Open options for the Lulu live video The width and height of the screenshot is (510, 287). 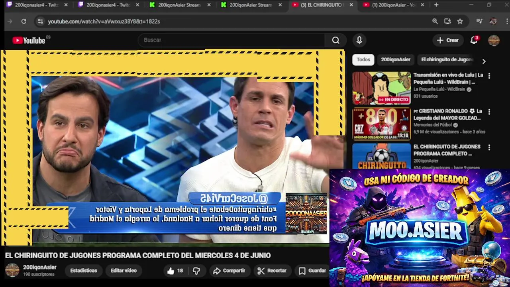(x=489, y=76)
